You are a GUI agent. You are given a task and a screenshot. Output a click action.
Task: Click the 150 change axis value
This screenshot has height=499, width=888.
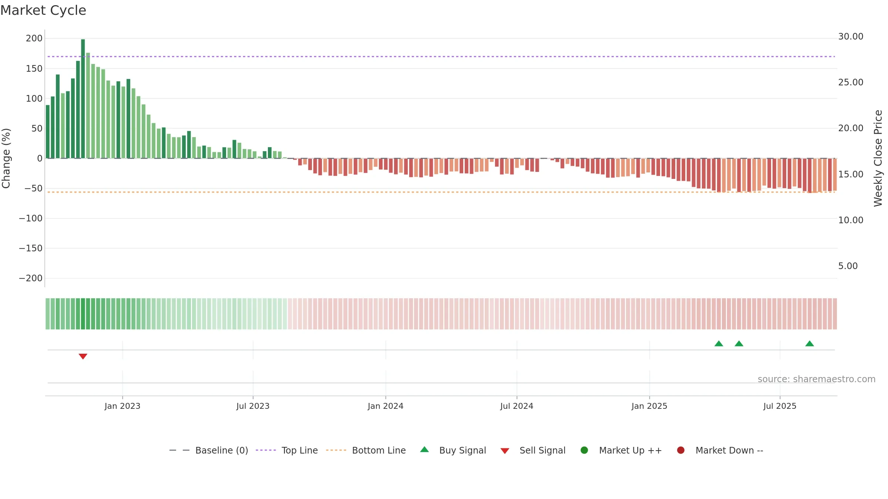click(34, 69)
